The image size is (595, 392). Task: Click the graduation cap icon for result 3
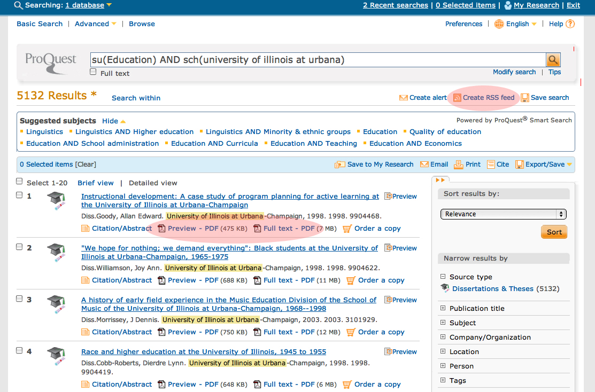click(x=56, y=304)
